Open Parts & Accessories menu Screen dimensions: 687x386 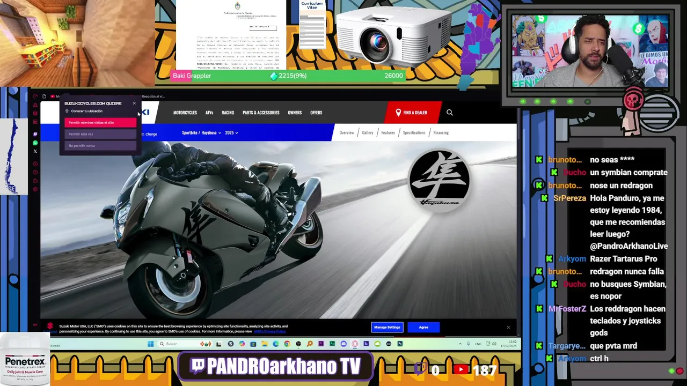261,113
